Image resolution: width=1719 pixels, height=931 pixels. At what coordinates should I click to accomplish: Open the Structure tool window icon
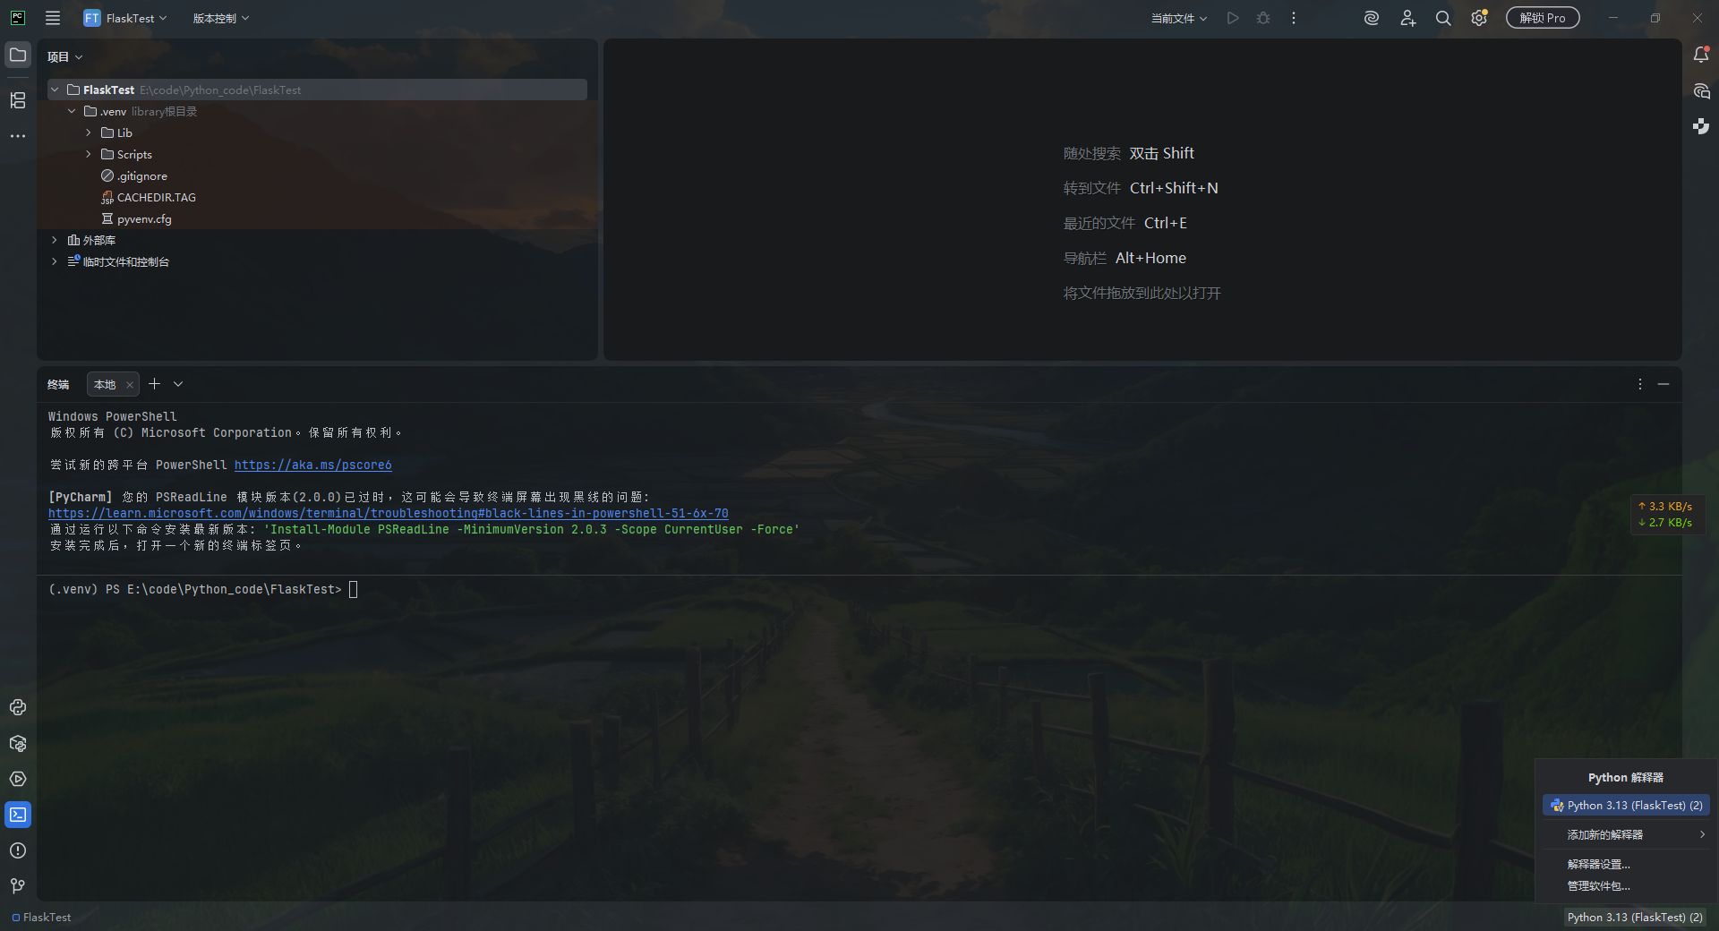click(x=18, y=100)
